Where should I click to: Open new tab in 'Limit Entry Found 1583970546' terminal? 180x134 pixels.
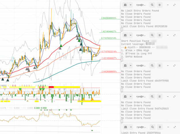click(126, 127)
